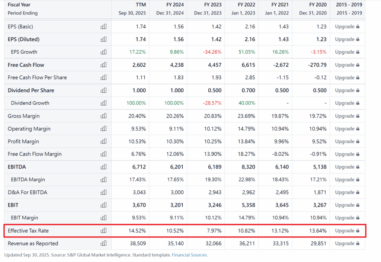Click chart icon next to Revenue as Reported
This screenshot has width=381, height=262.
103,243
